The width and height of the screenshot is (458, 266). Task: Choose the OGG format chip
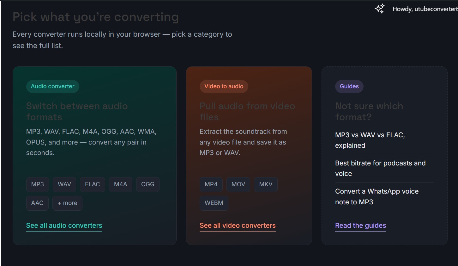tap(148, 184)
